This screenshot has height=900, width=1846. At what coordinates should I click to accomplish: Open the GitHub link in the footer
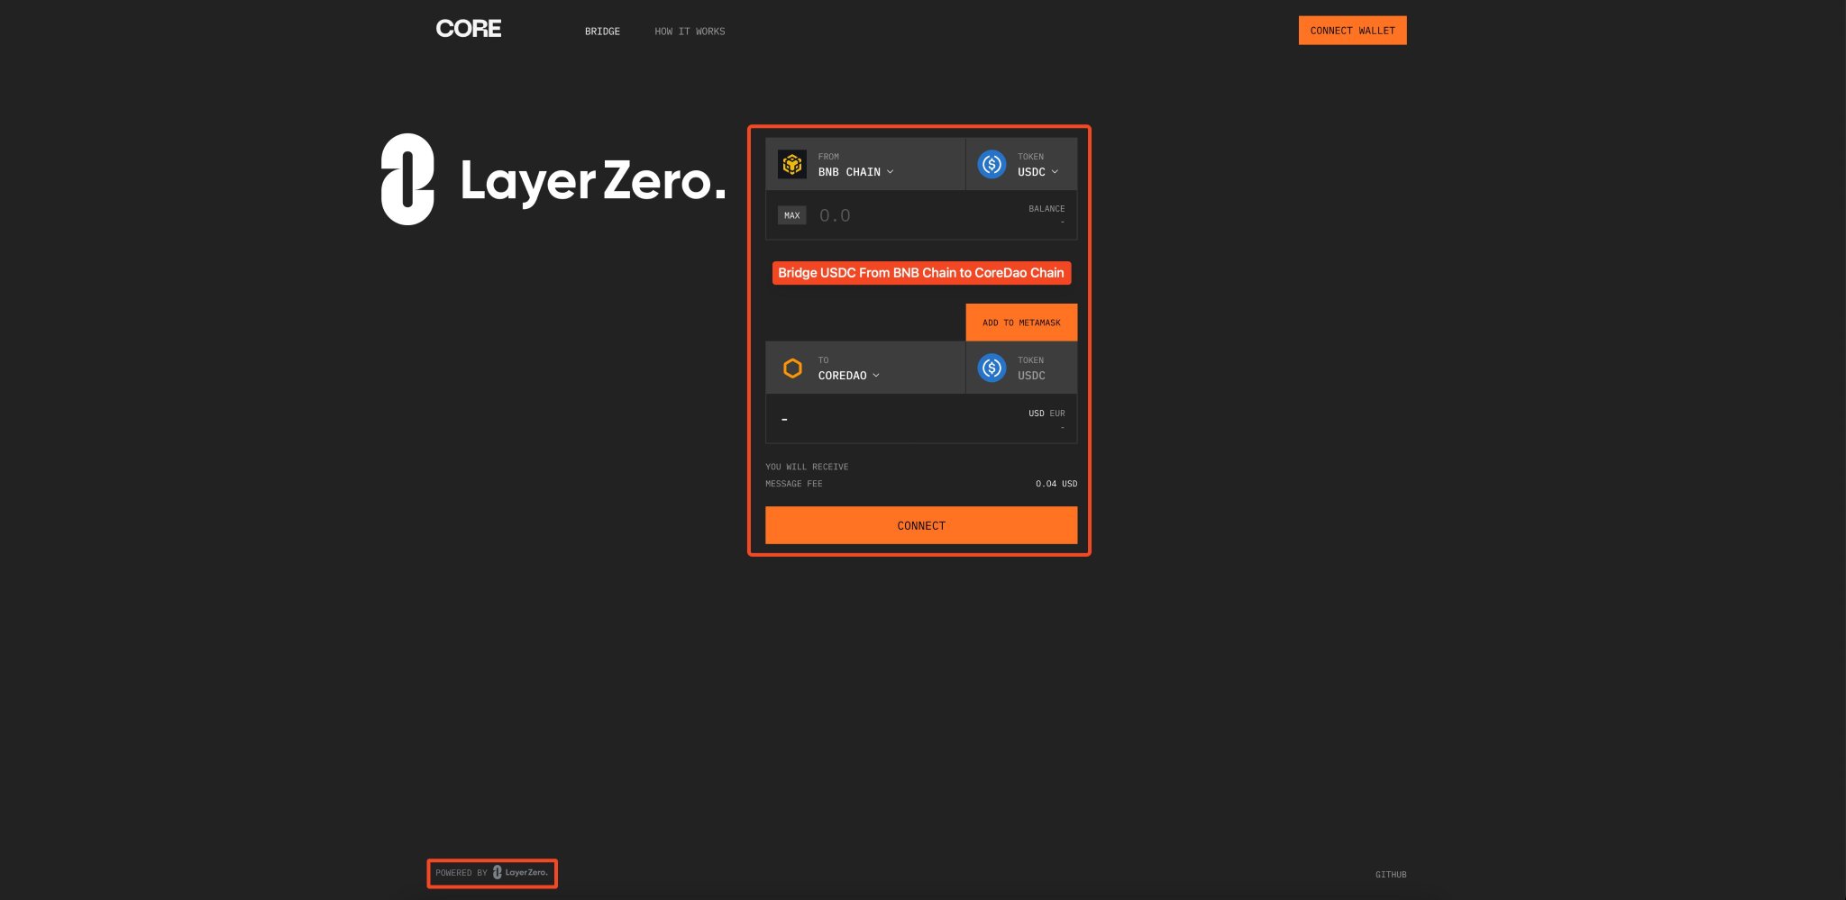(1391, 875)
